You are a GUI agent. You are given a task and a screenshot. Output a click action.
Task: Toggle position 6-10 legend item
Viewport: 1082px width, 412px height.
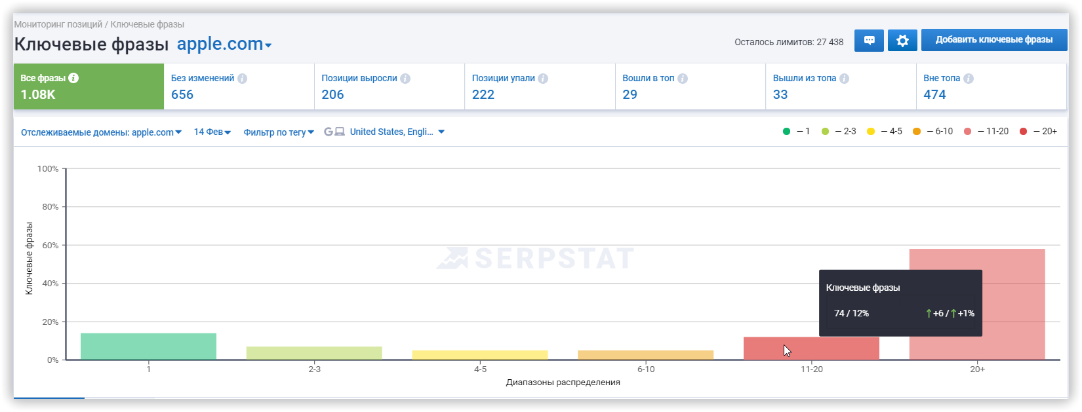(x=932, y=131)
